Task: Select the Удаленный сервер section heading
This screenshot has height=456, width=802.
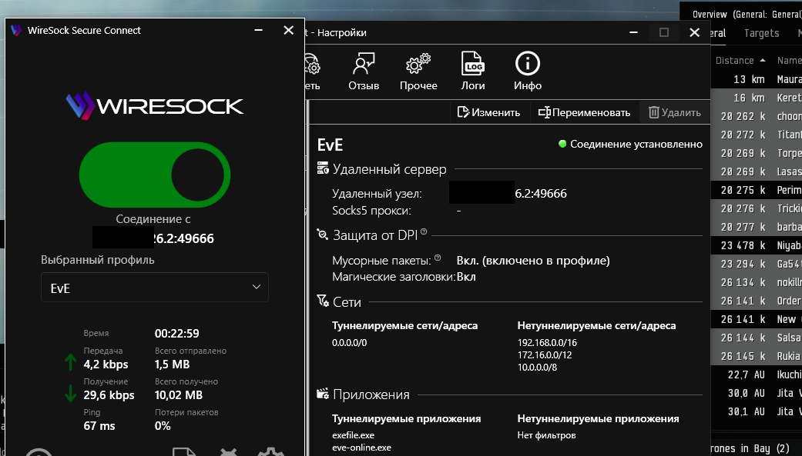Action: (x=389, y=169)
